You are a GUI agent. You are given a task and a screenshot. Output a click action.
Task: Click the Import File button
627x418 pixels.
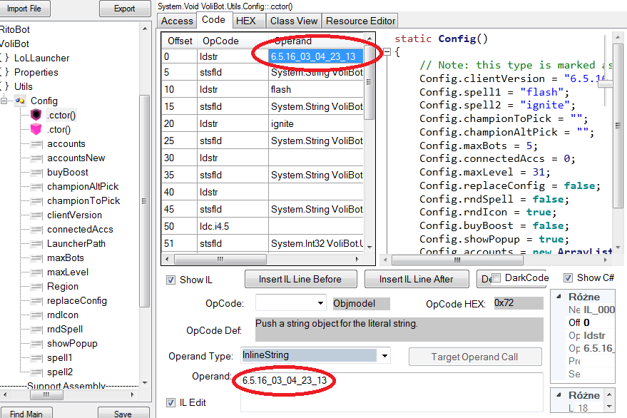(x=24, y=9)
